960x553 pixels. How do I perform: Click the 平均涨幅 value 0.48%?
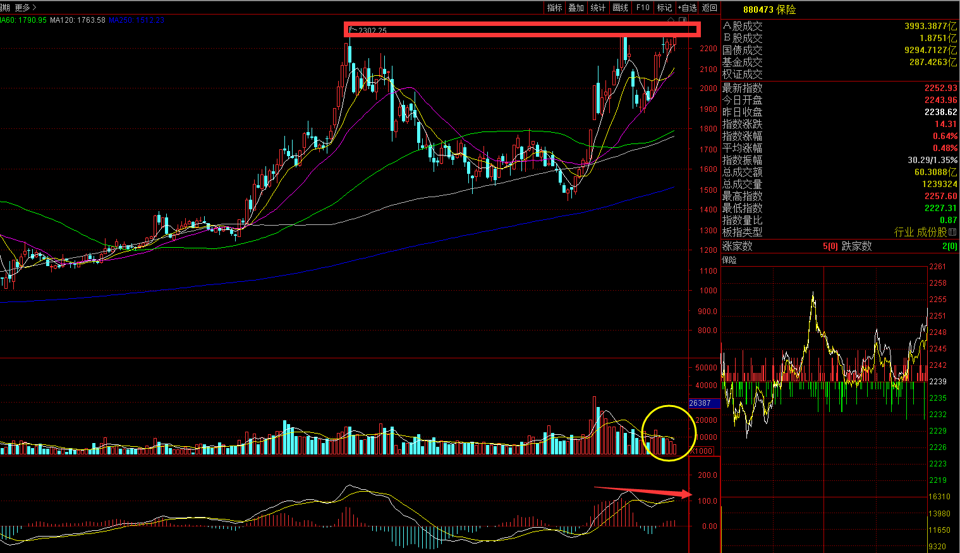pos(945,148)
